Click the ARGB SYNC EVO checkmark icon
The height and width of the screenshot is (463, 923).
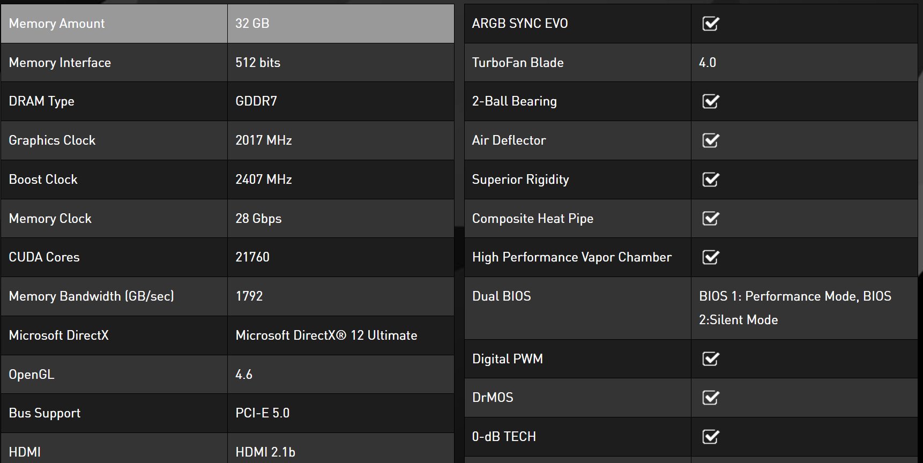coord(710,24)
